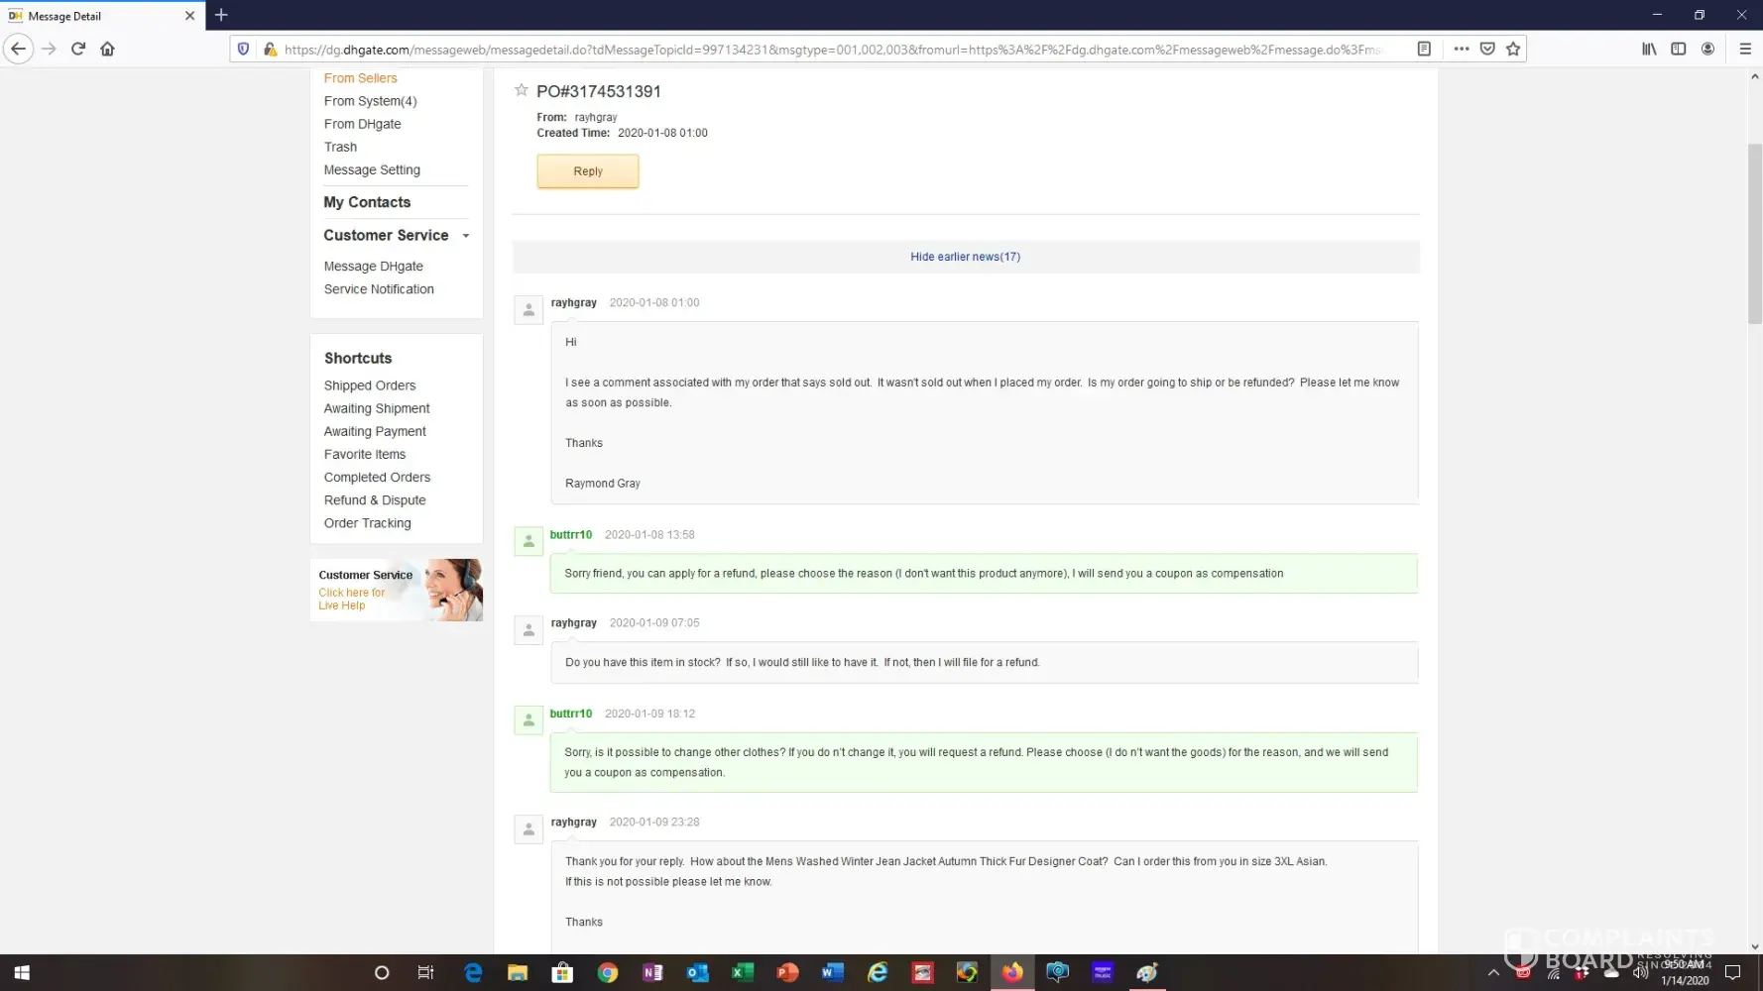Open From System(4) message folder
The width and height of the screenshot is (1763, 991).
click(370, 101)
